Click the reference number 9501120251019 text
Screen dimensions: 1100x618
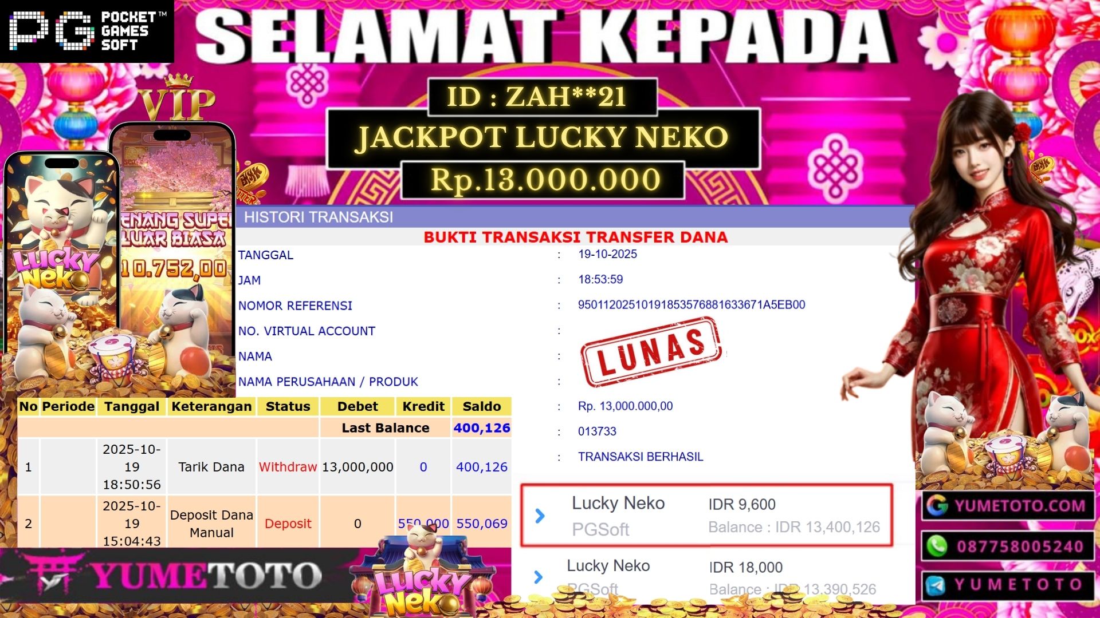[692, 304]
